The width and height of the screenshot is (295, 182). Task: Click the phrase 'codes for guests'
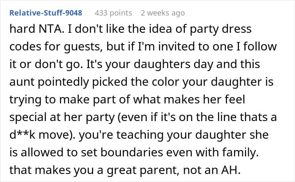click(54, 47)
